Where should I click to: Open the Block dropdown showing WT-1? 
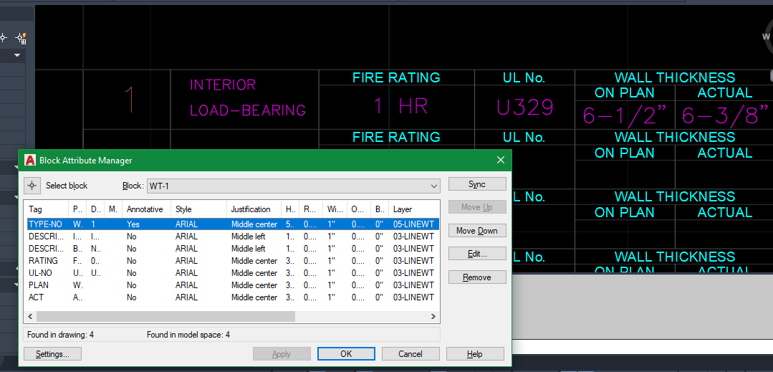293,186
